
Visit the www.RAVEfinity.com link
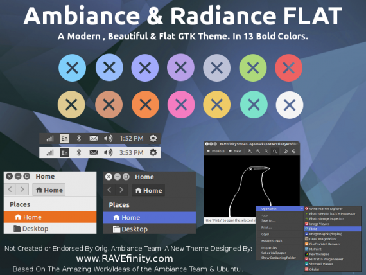tap(125, 259)
